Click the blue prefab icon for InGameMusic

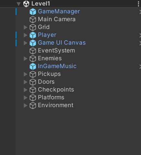(33, 66)
